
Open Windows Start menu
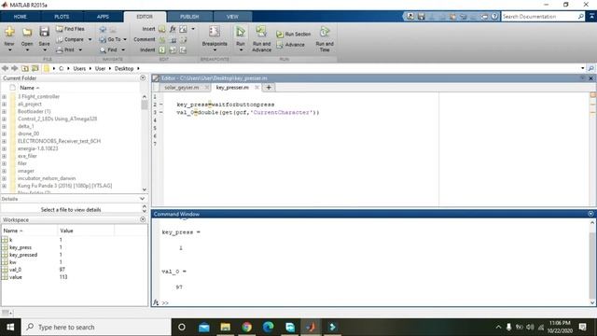coord(10,328)
